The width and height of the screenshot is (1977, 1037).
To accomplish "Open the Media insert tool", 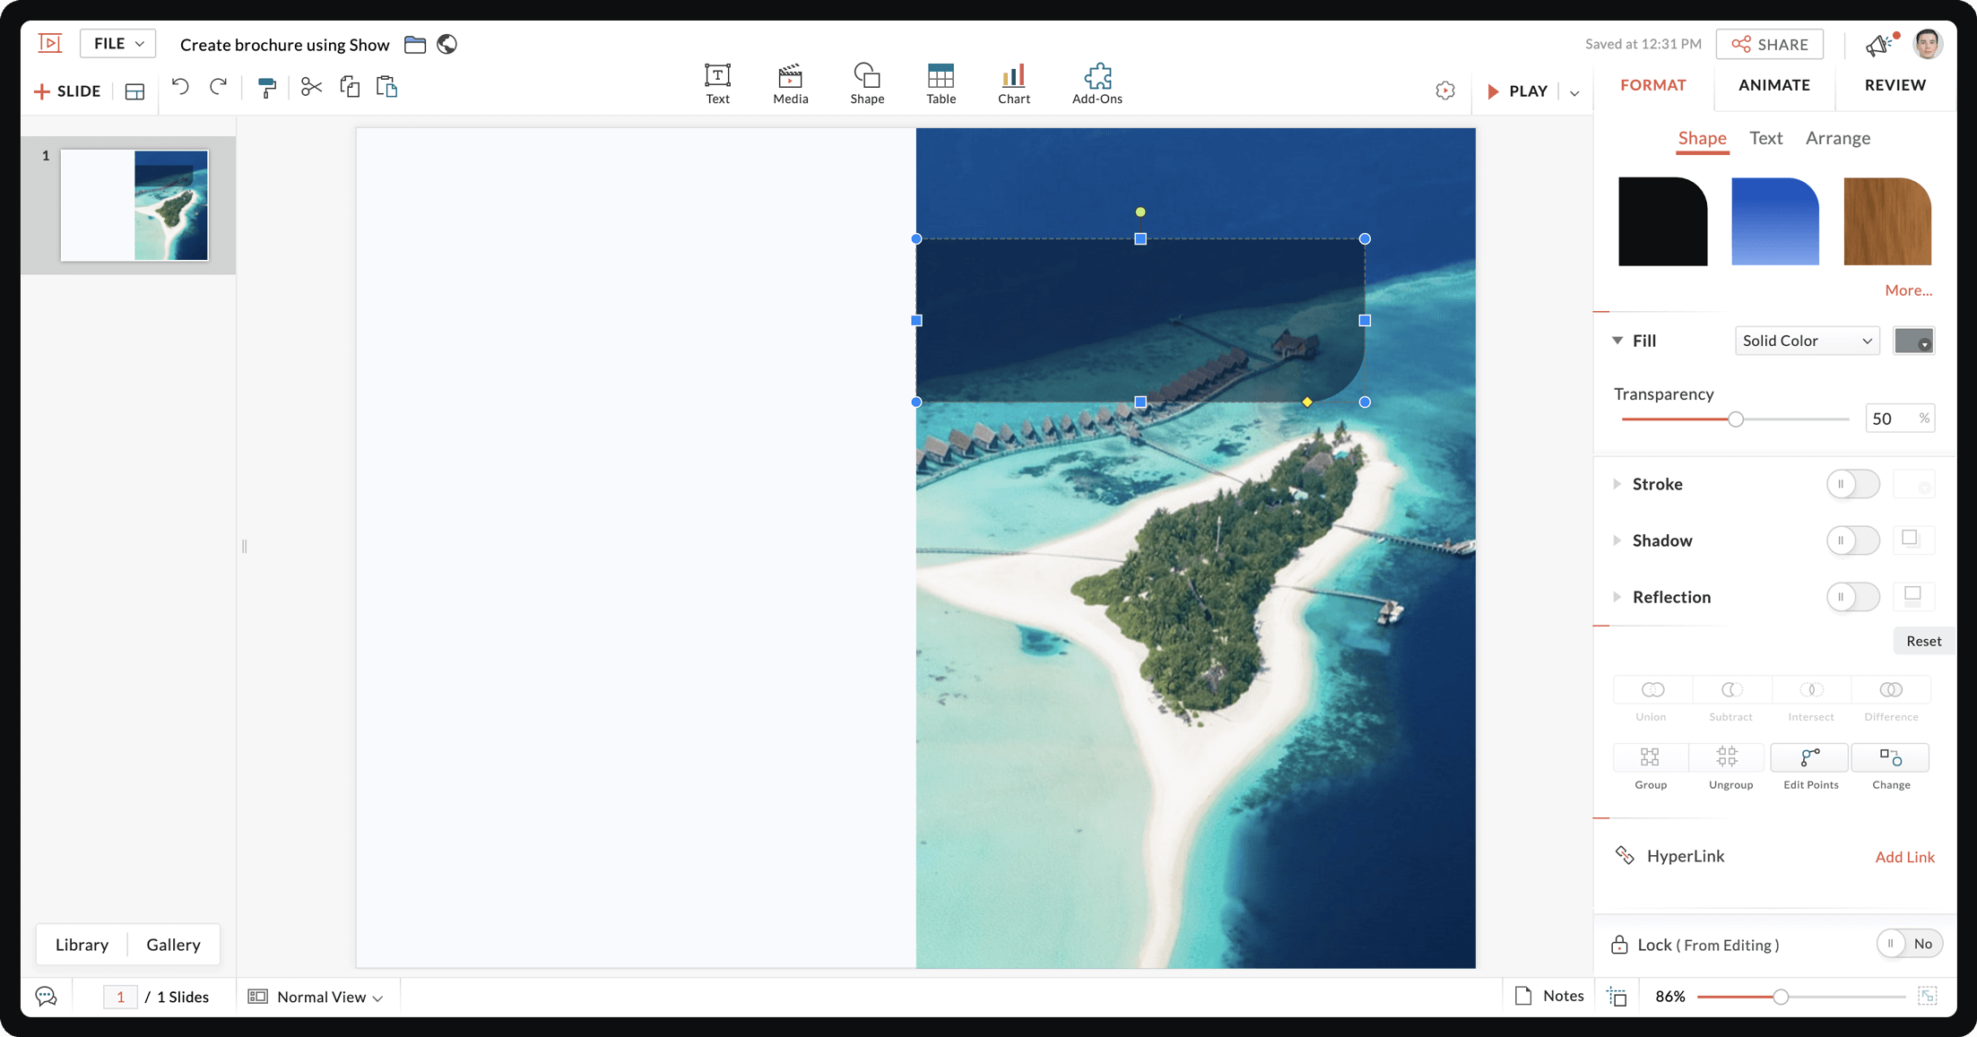I will pos(790,84).
